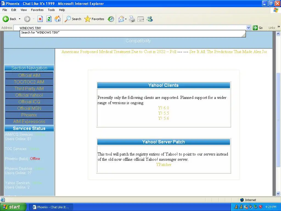Image resolution: width=281 pixels, height=211 pixels.
Task: Open Official AIM navigation link
Action: [x=29, y=75]
